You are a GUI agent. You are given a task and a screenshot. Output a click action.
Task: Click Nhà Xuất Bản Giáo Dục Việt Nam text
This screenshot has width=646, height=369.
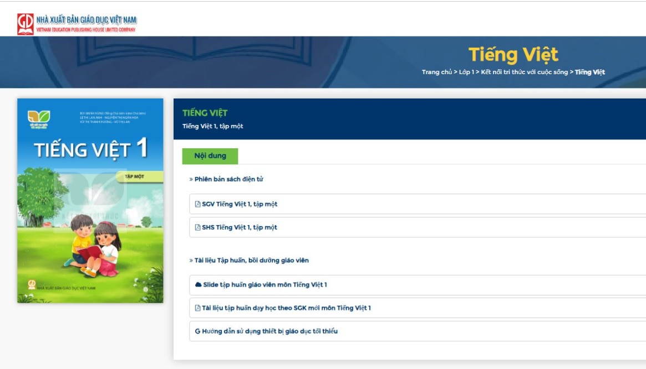click(x=86, y=20)
